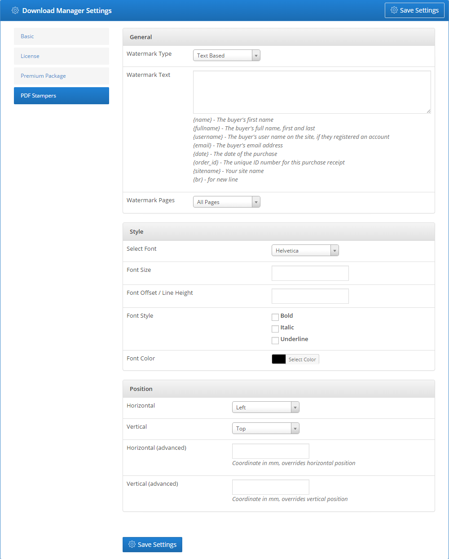This screenshot has width=449, height=559.
Task: Click gear icon in bottom Save Settings button
Action: tap(132, 544)
